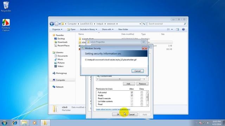This screenshot has height=126, width=225.
Task: Click the network tray icon
Action: tap(204, 123)
